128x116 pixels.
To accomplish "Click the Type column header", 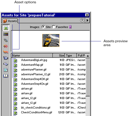I will 71,56.
